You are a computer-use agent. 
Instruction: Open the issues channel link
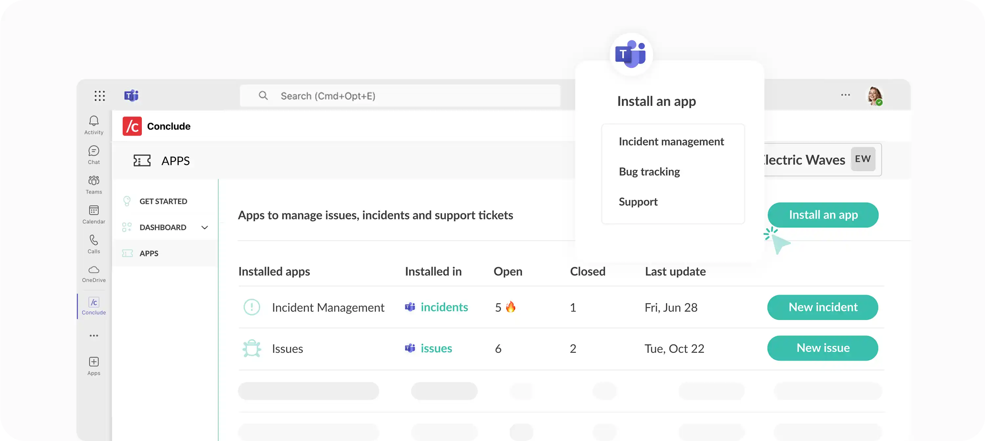pos(436,348)
